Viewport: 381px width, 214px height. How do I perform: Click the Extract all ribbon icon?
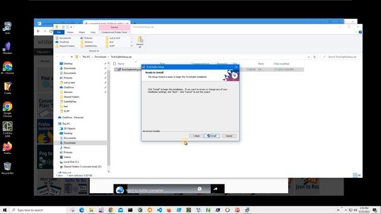pyautogui.click(x=140, y=42)
